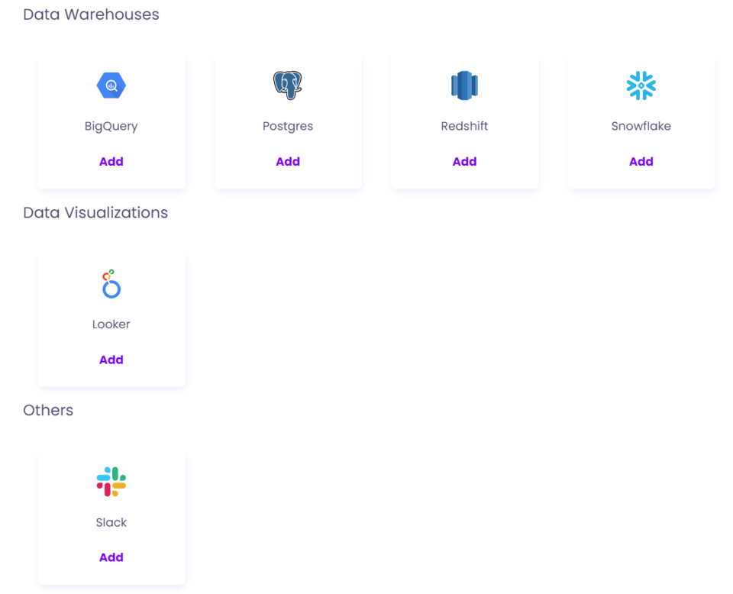Click the Data Visualizations section heading

tap(95, 212)
